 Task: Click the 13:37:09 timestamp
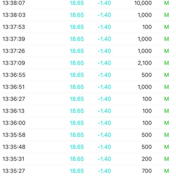pos(14,63)
